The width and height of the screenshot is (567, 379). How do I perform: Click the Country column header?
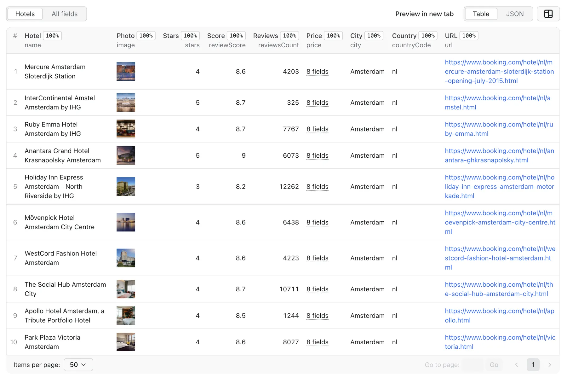[x=404, y=36]
